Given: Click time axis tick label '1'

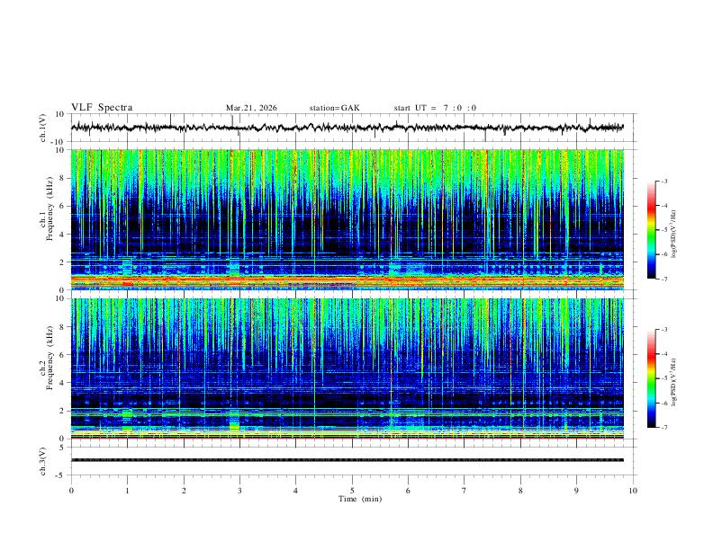Looking at the screenshot, I should click(127, 491).
